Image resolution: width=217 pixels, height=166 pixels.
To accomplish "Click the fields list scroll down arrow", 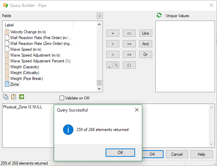I will pyautogui.click(x=99, y=89).
